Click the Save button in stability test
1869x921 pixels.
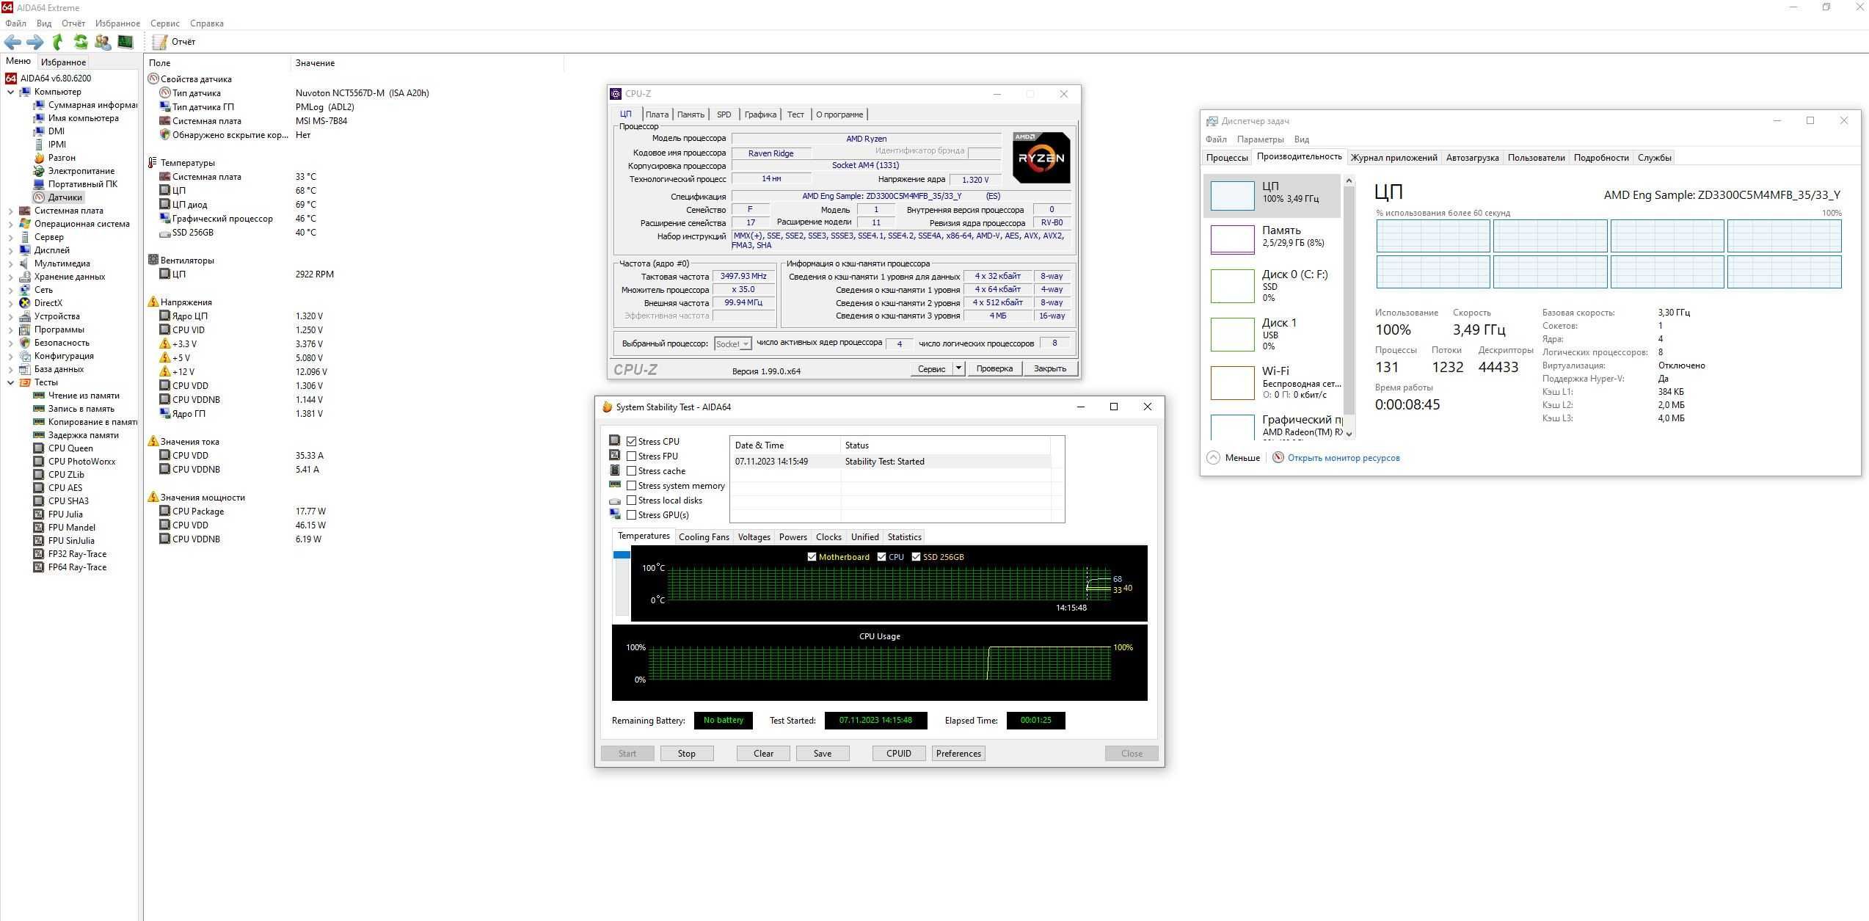click(x=823, y=754)
